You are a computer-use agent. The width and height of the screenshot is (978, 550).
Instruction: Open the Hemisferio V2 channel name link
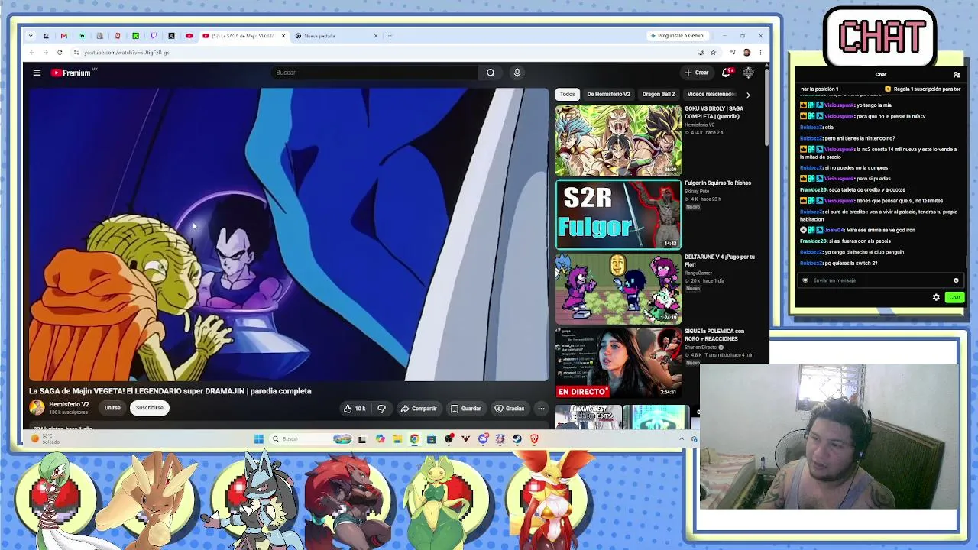coord(69,404)
